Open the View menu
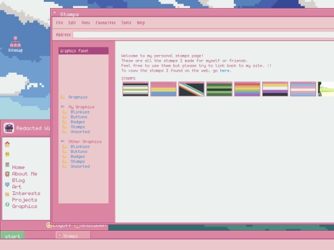The height and width of the screenshot is (250, 334). point(85,23)
